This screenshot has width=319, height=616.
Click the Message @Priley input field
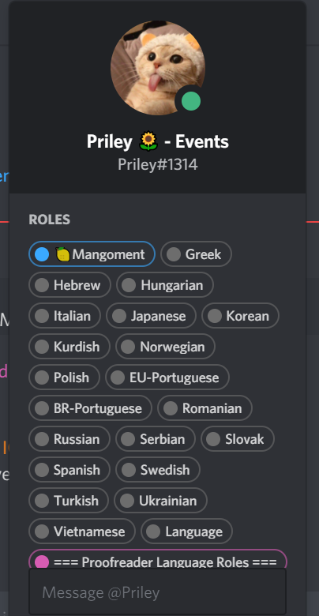click(158, 592)
